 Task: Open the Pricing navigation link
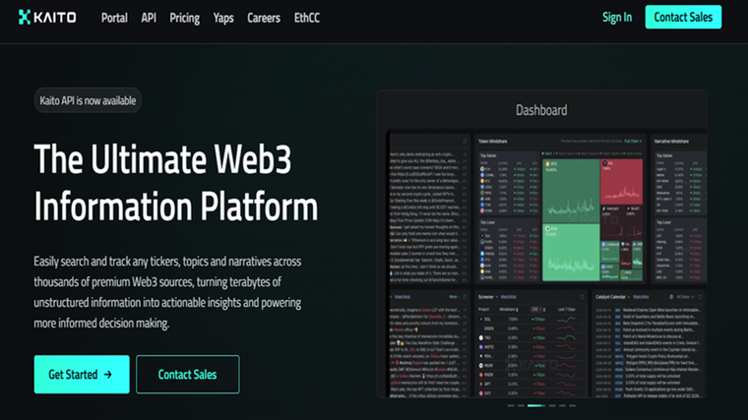click(185, 18)
